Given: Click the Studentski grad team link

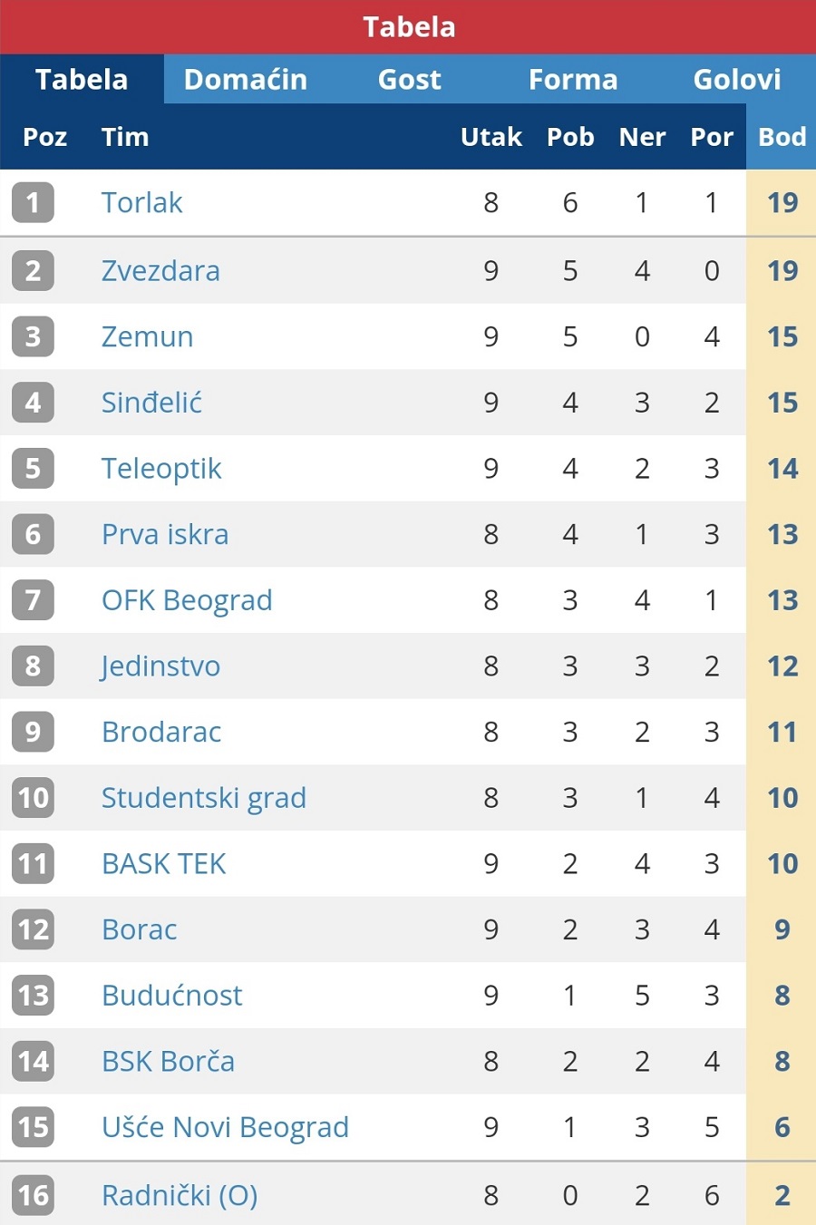Looking at the screenshot, I should [204, 797].
